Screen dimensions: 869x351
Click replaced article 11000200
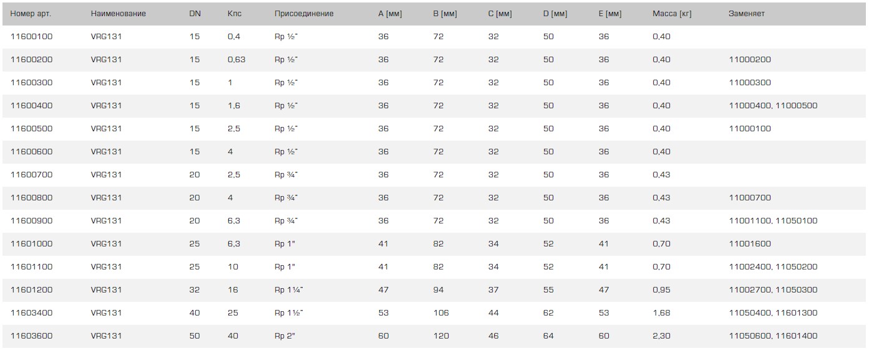[750, 60]
